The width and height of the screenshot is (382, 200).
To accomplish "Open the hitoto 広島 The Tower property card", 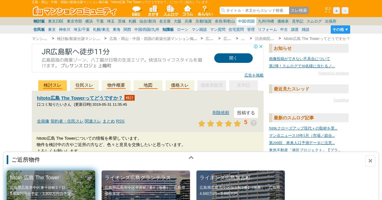I will click(x=51, y=185).
